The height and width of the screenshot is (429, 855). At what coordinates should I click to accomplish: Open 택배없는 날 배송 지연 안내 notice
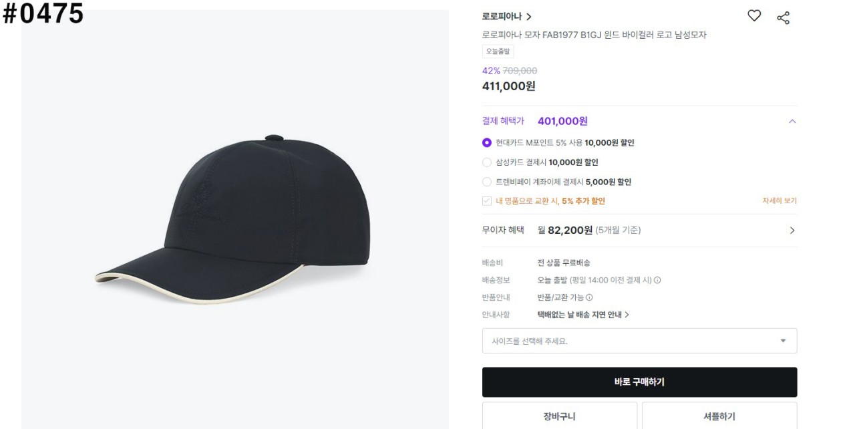583,315
